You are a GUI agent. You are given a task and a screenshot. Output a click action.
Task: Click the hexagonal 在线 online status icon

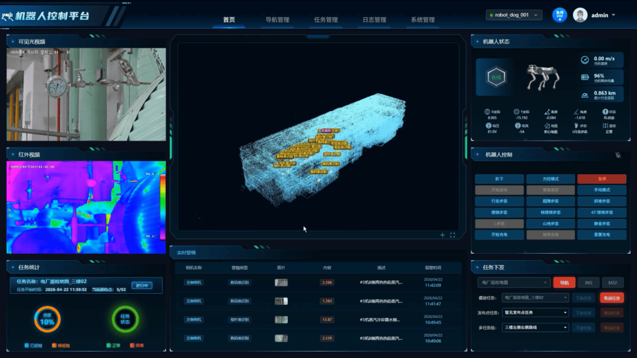496,77
